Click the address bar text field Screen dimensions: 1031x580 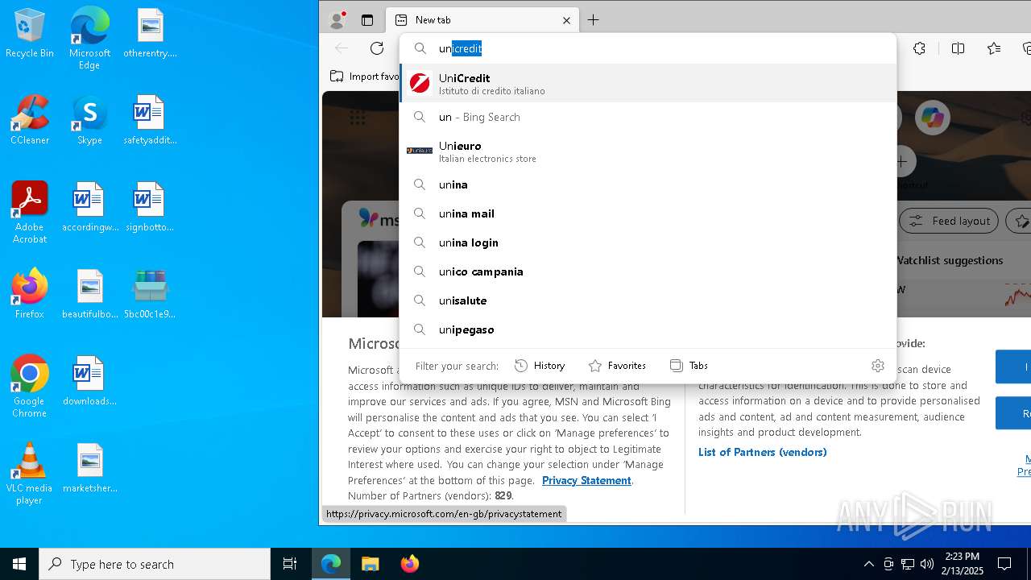point(648,48)
